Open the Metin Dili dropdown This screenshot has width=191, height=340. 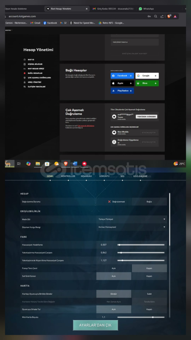click(132, 219)
